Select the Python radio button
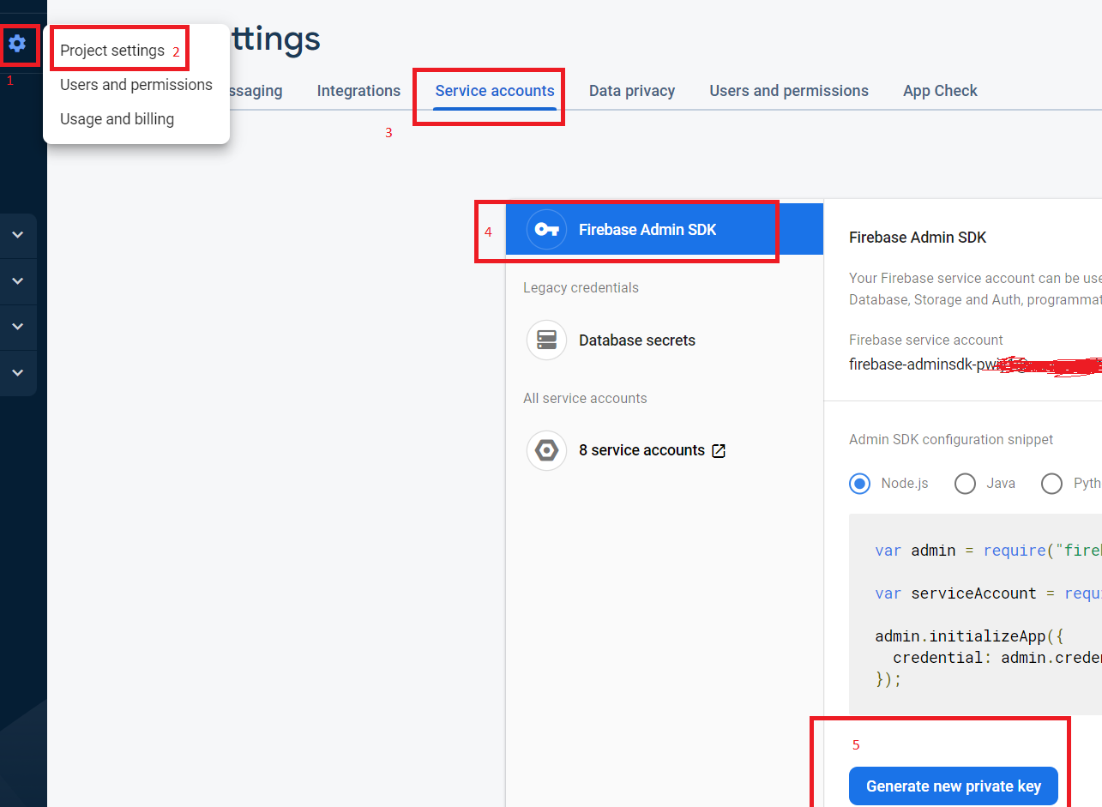This screenshot has width=1102, height=807. [x=1052, y=483]
